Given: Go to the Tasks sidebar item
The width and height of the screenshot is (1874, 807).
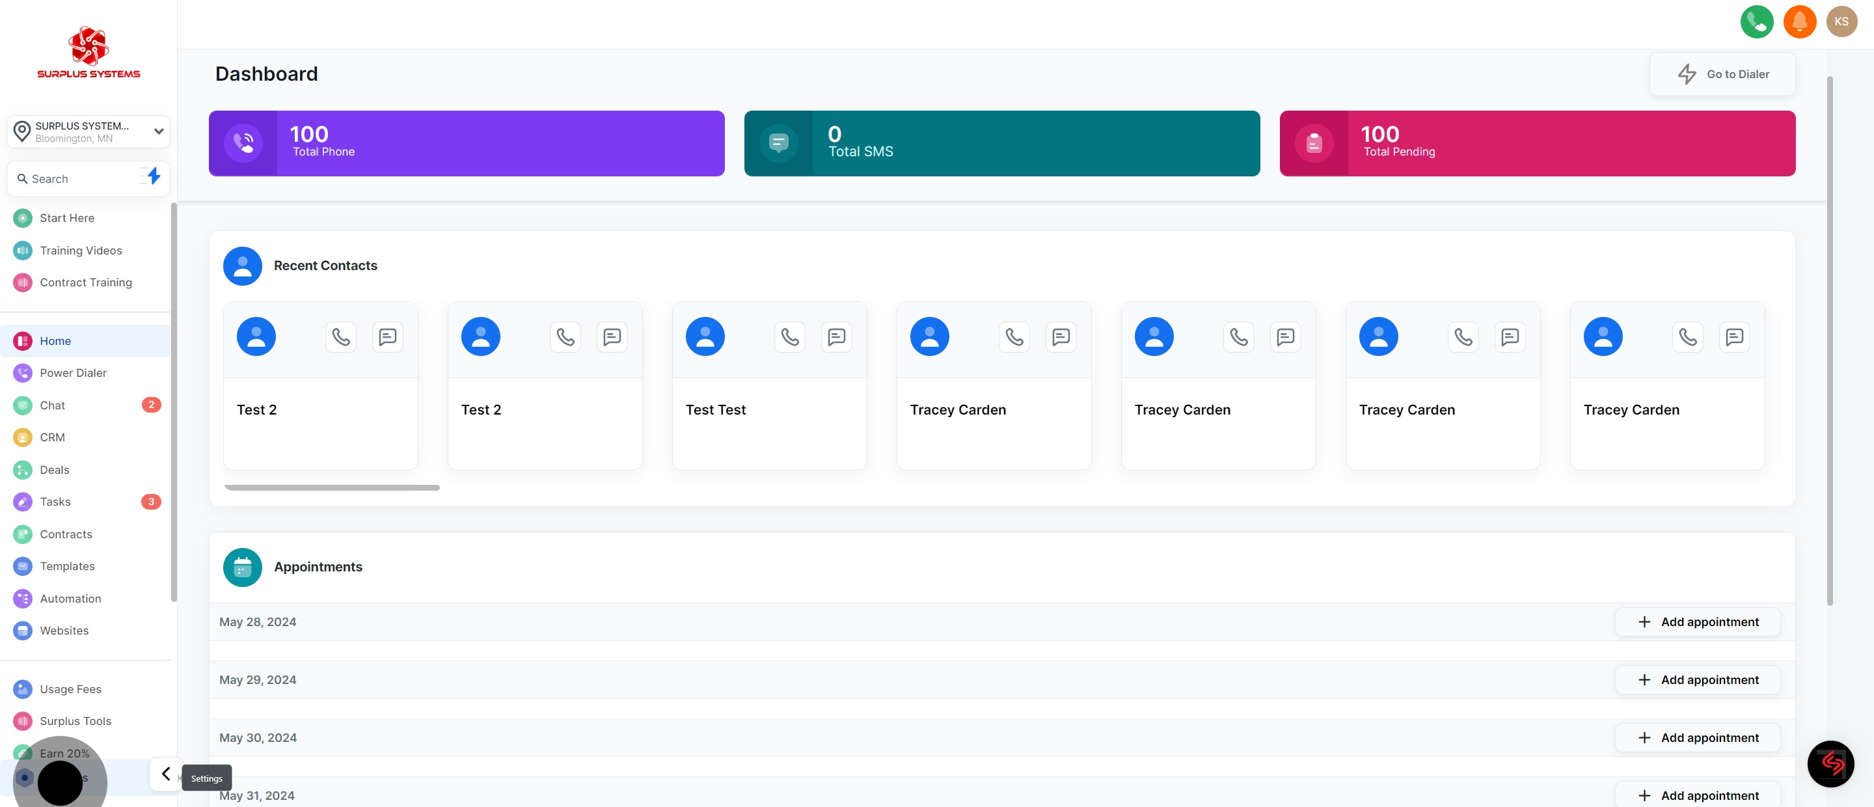Looking at the screenshot, I should [55, 501].
